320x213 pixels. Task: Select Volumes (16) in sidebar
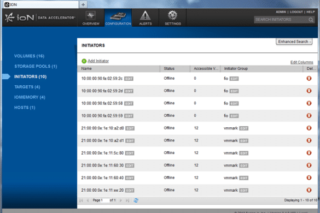29,56
